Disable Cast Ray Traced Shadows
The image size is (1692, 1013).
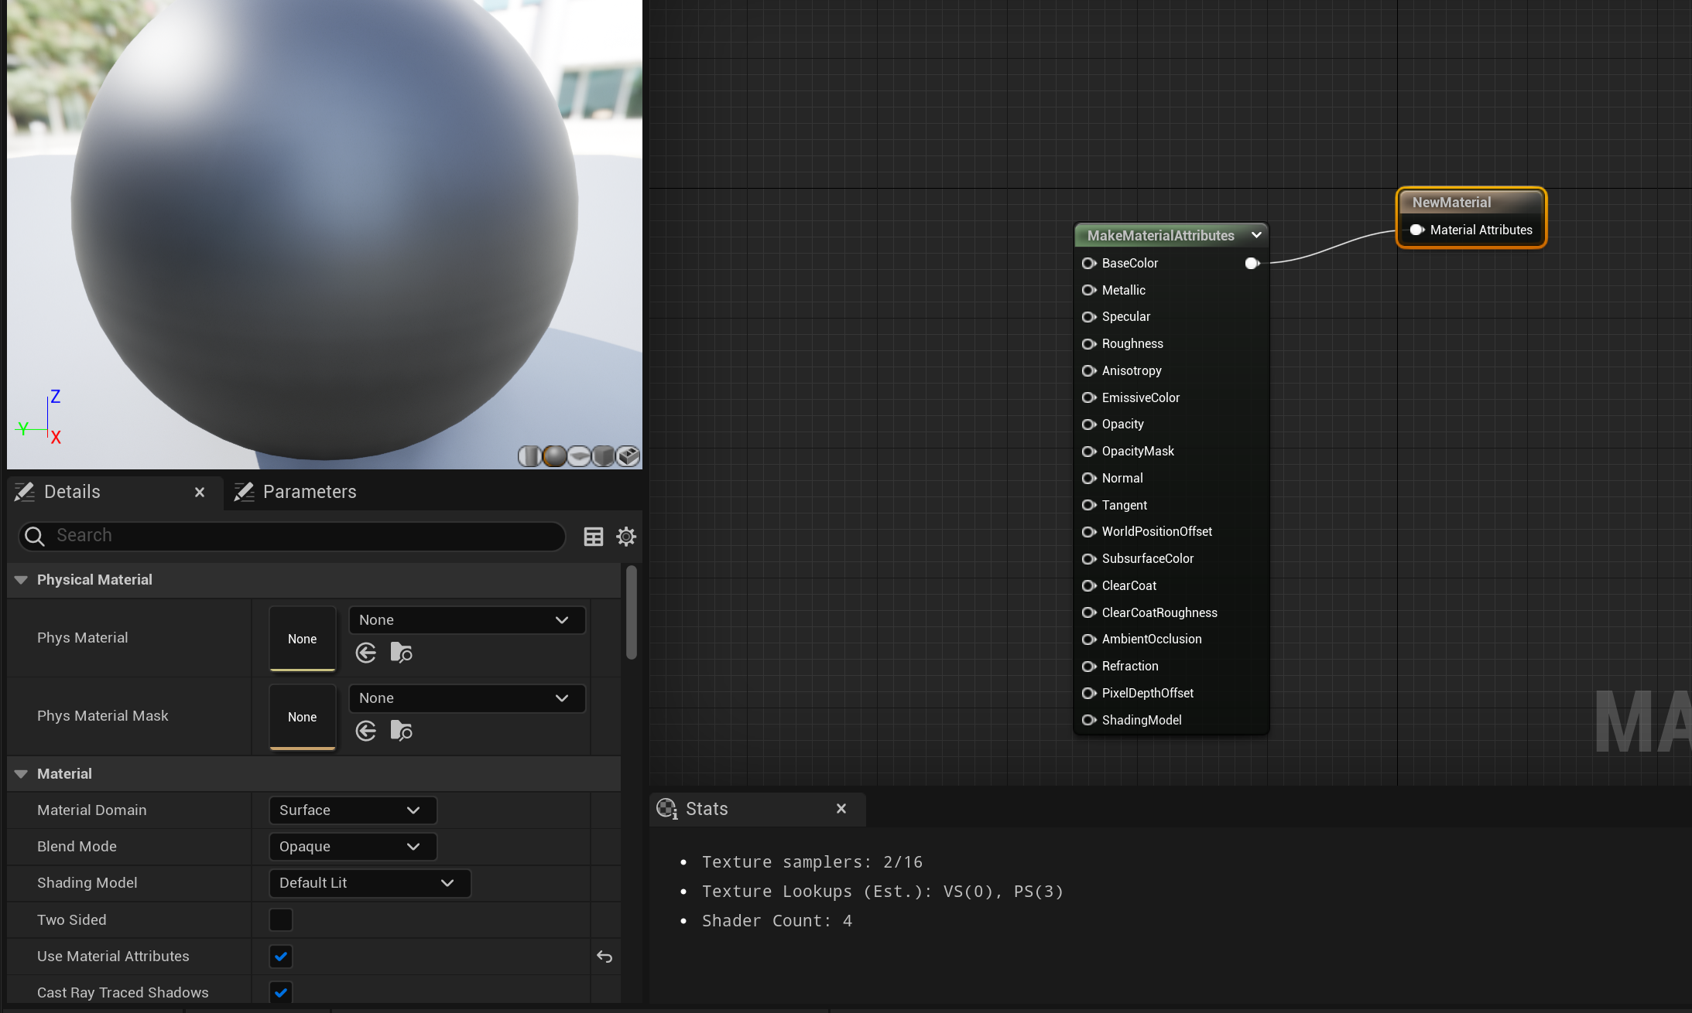tap(281, 992)
